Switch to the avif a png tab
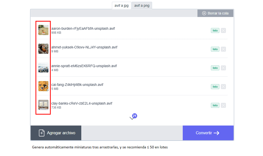This screenshot has width=263, height=156. point(142,5)
